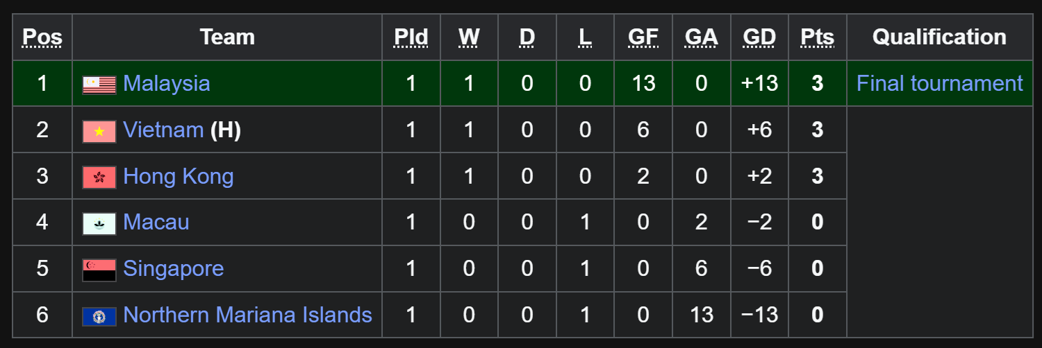Click the GF column header abbreviation

pyautogui.click(x=643, y=37)
